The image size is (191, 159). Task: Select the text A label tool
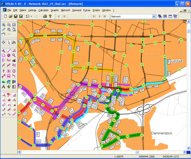(x=4, y=87)
